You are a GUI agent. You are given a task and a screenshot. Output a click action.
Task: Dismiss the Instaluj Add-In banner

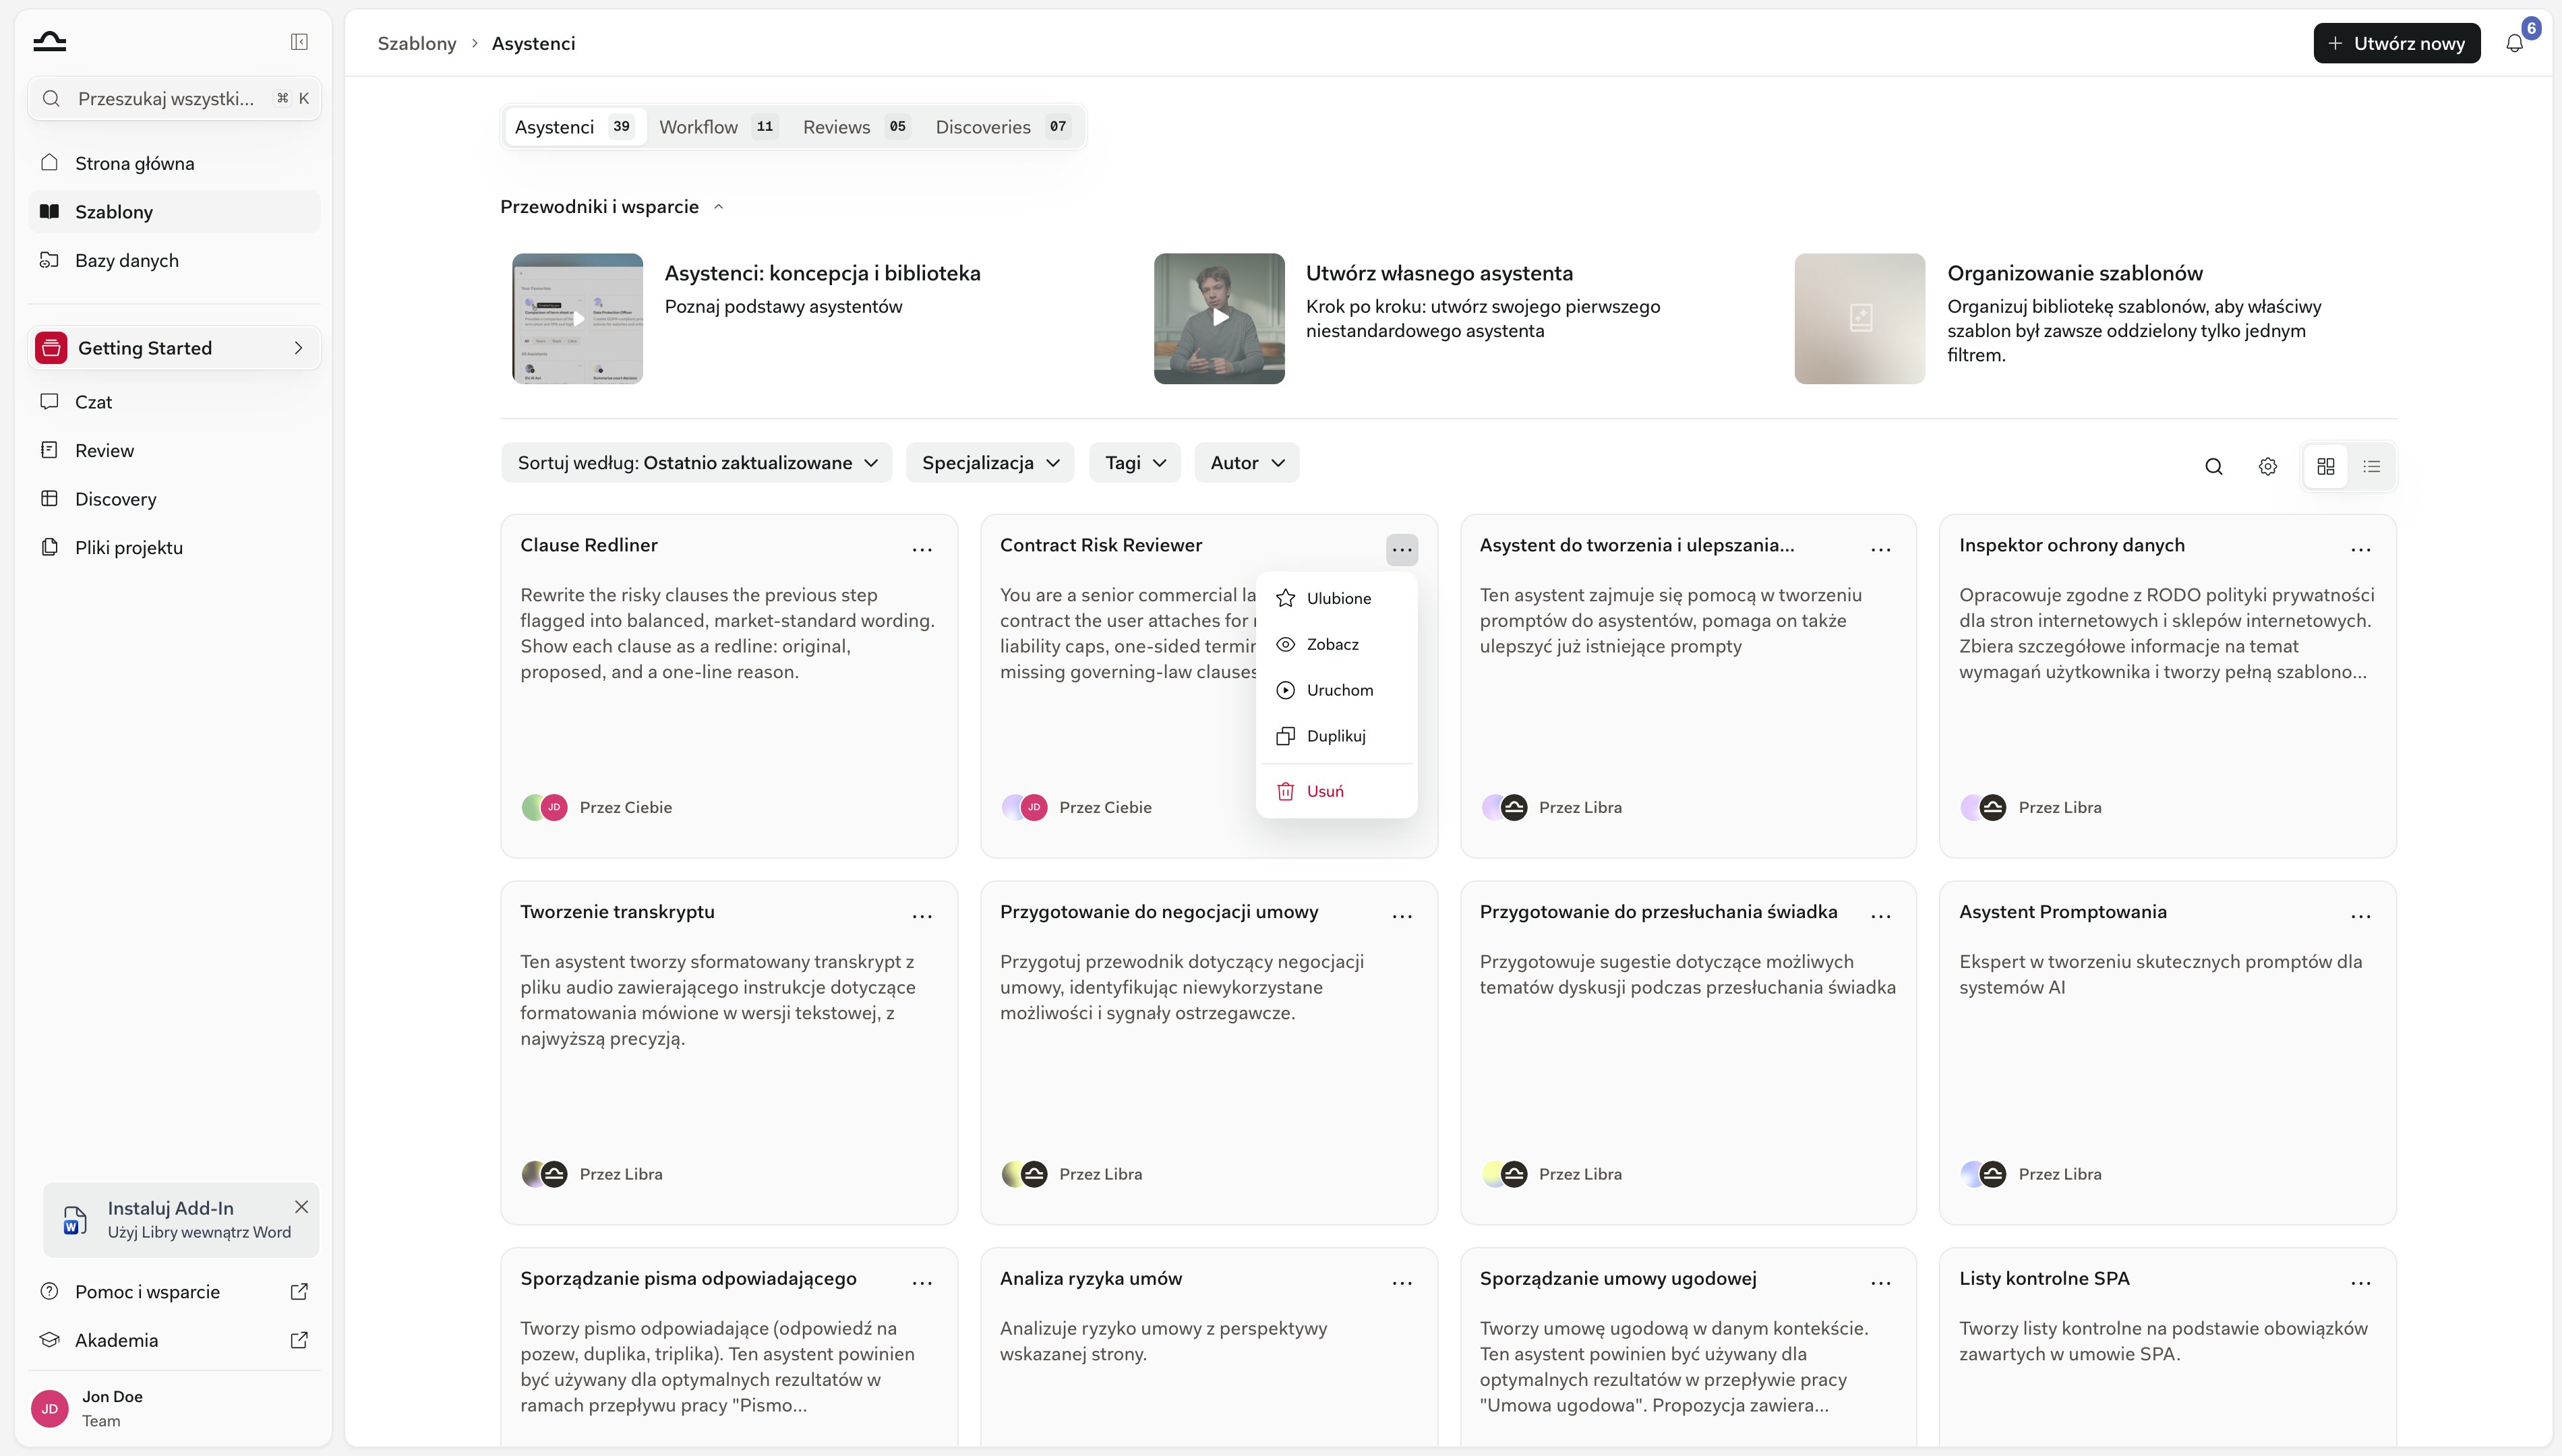(x=301, y=1207)
